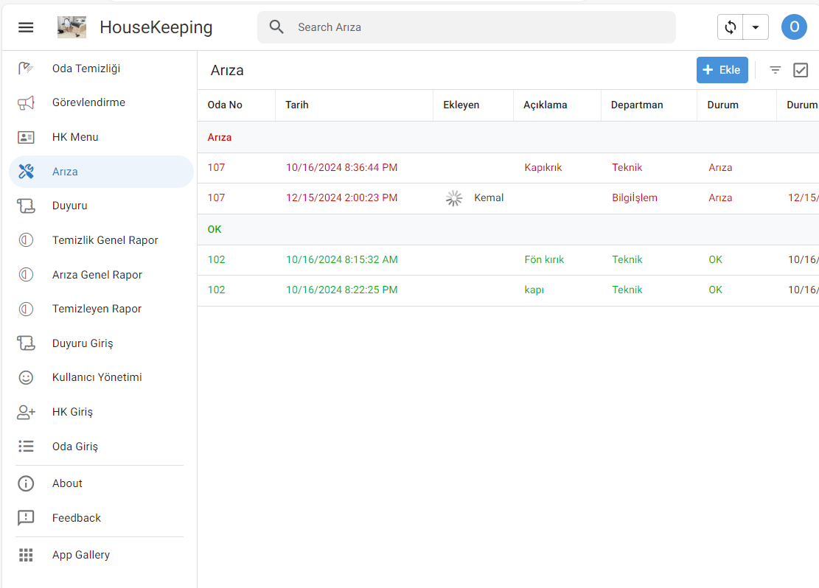Image resolution: width=819 pixels, height=588 pixels.
Task: Click the Bilgiişlem department cell
Action: 635,198
